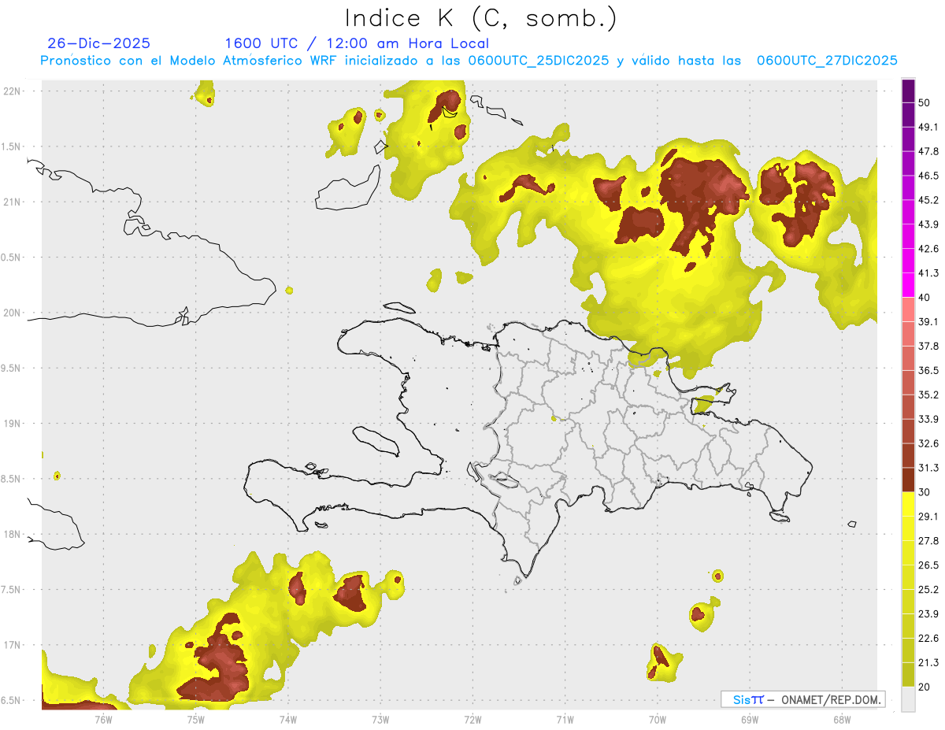Pick the olive swatch between 20 and 21.3

[908, 675]
